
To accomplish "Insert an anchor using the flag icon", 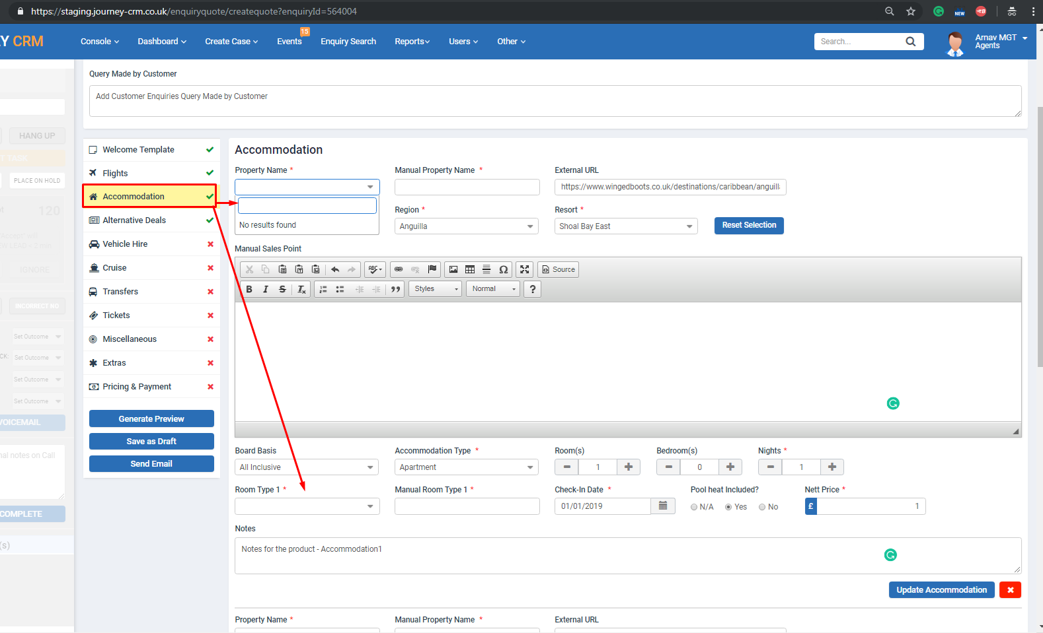I will (432, 269).
